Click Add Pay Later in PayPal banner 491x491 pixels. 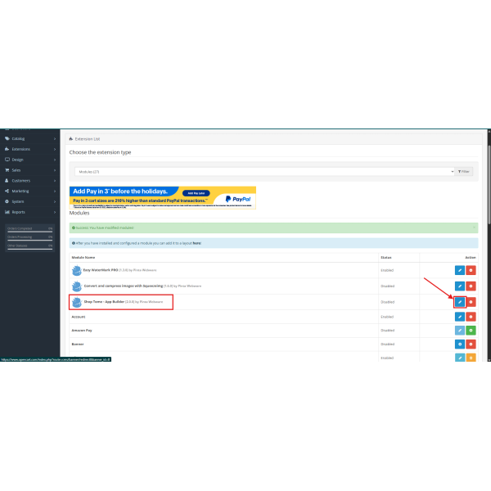196,193
